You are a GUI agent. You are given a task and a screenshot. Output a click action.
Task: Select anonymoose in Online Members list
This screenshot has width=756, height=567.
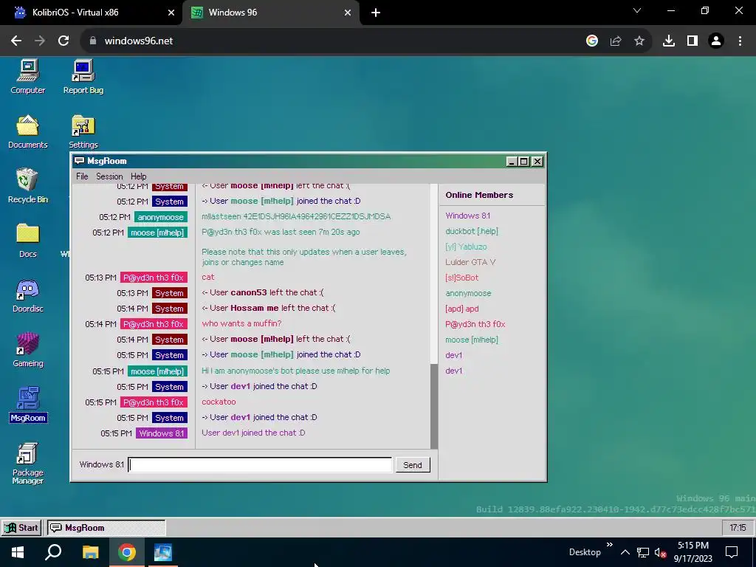tap(468, 292)
